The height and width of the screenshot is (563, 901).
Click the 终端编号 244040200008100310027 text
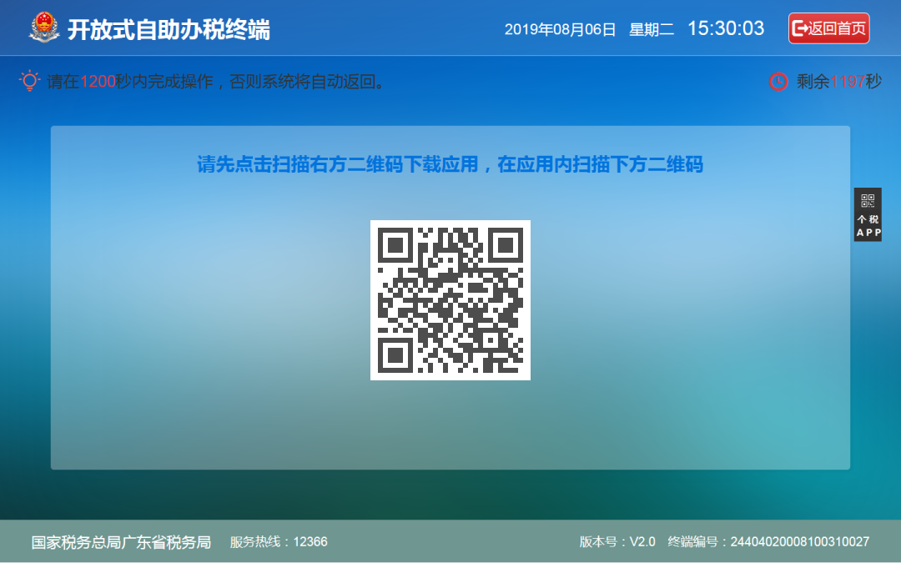click(768, 542)
